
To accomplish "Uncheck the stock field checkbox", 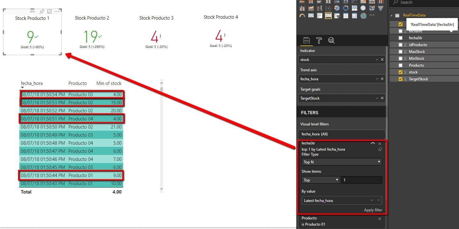I will (400, 72).
